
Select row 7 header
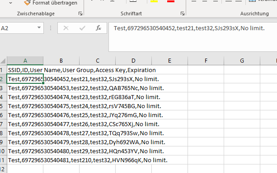pyautogui.click(x=3, y=124)
